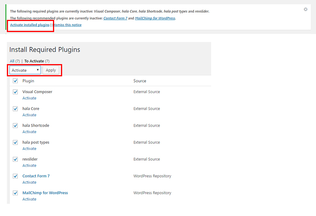Click WordPress Repository in MailChimp row
The height and width of the screenshot is (216, 316).
tap(152, 193)
